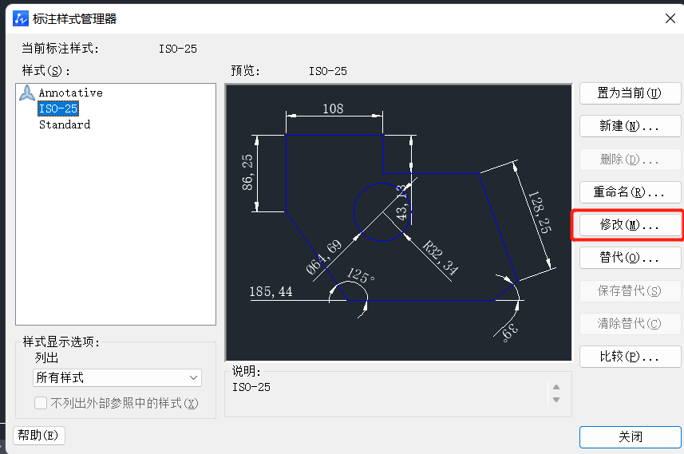
Task: Toggle 不列出外部参照中的样式(X) checkbox
Action: pyautogui.click(x=41, y=403)
